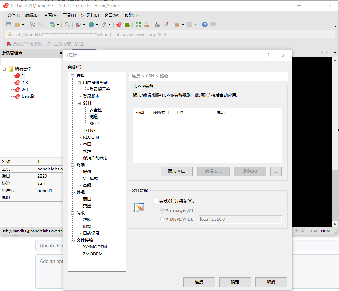The image size is (339, 291).
Task: Collapse the 连接 category tree node
Action: pos(73,76)
